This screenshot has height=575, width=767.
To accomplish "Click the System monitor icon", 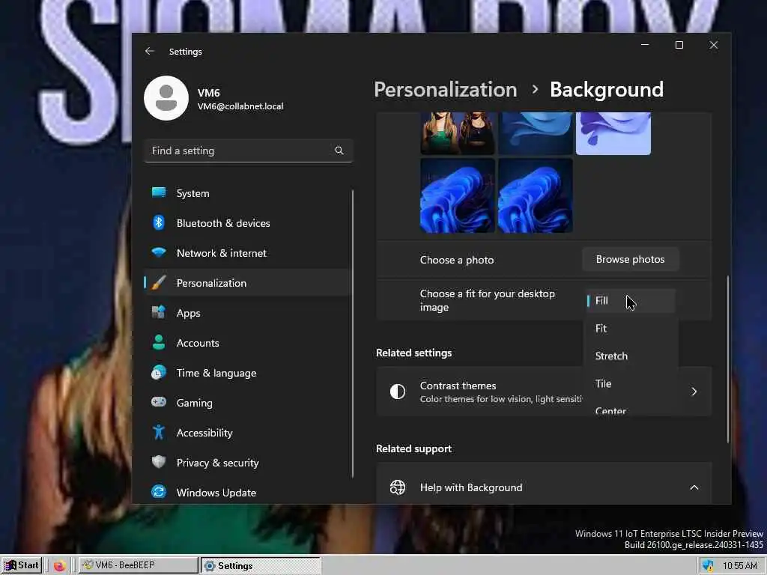I will pos(159,192).
